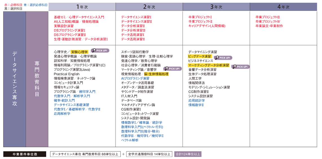Click マルチメディアデザイン論 course
Viewport: 322px width, 159px height.
click(138, 105)
